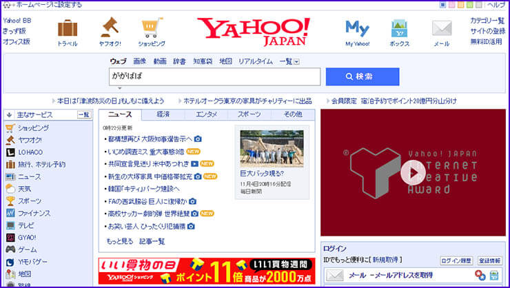
Task: Open the 記事一覧 link
Action: (152, 242)
